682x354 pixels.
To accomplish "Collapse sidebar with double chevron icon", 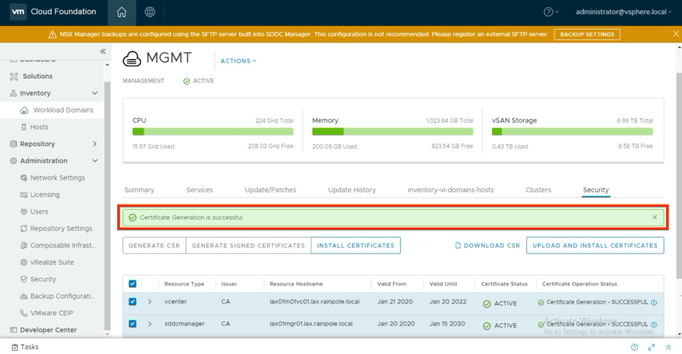I will 103,51.
